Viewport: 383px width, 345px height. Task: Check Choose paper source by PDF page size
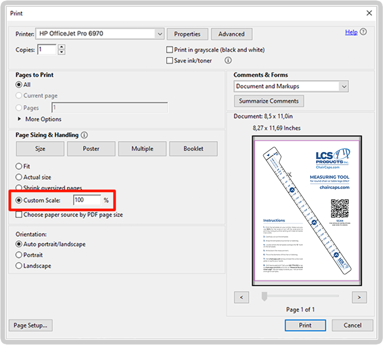19,214
